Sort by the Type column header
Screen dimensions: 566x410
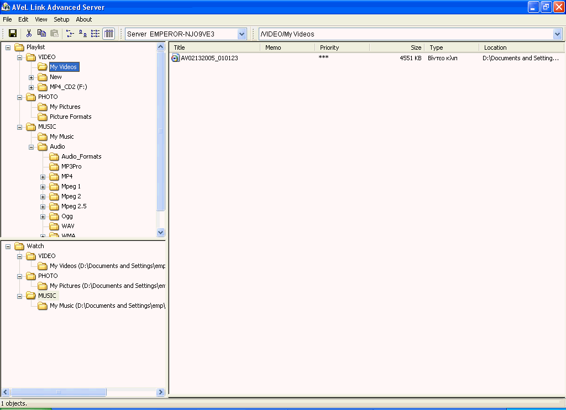452,48
